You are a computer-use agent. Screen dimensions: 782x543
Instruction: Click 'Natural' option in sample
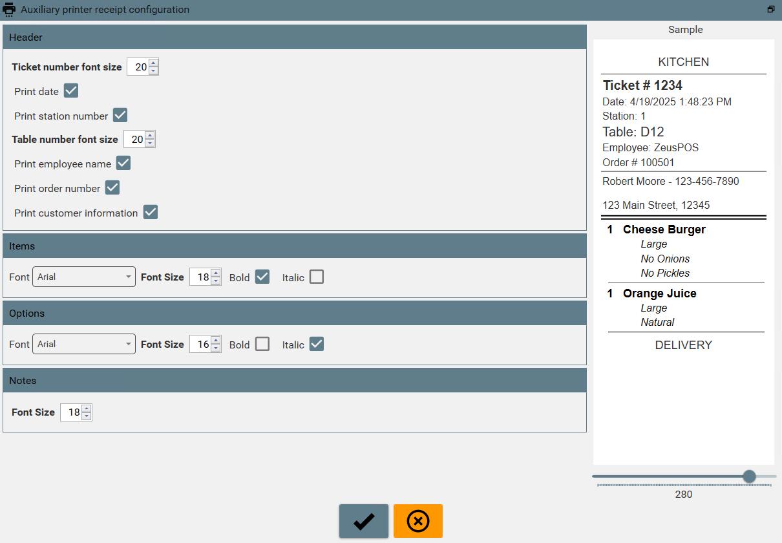[x=657, y=322]
